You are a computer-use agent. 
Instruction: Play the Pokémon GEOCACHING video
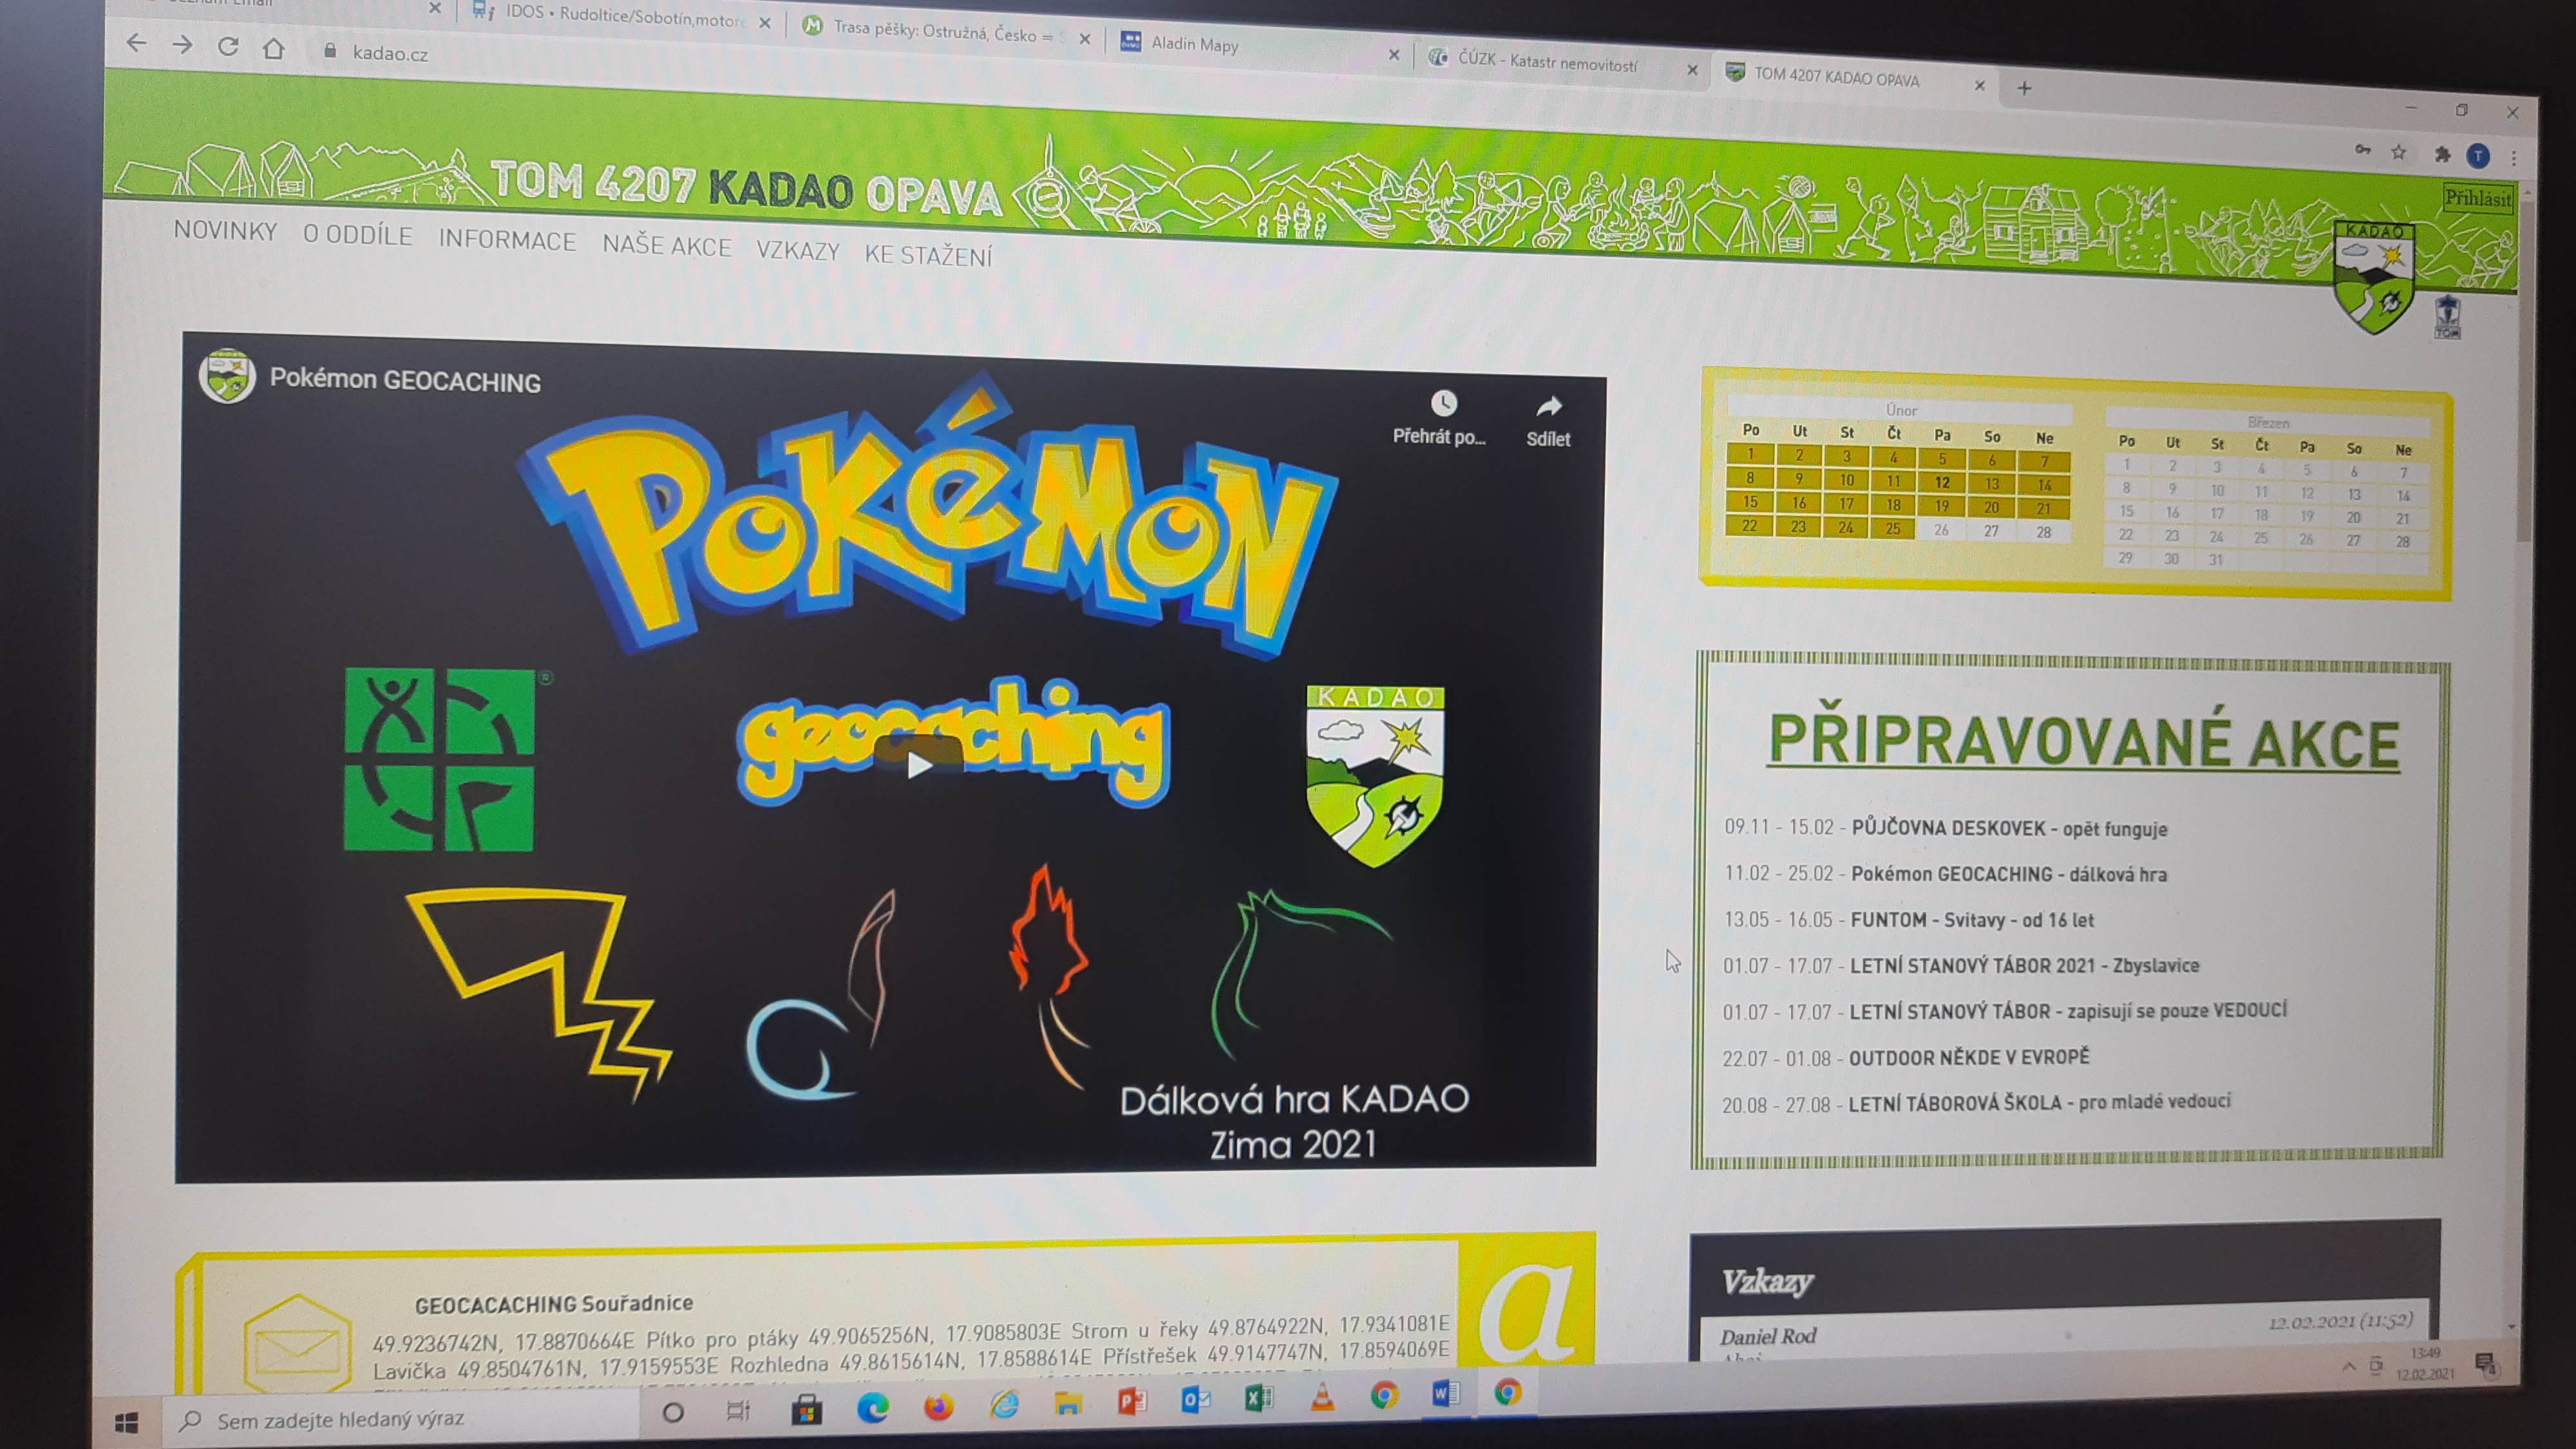(x=918, y=765)
